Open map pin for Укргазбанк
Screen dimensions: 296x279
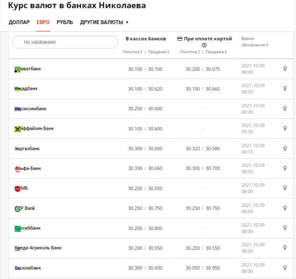tap(285, 148)
